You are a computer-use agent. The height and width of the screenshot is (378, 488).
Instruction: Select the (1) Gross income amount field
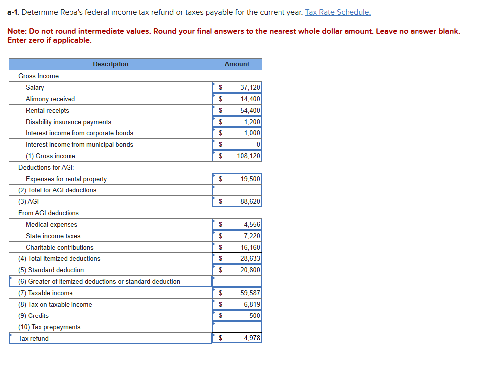[x=237, y=156]
